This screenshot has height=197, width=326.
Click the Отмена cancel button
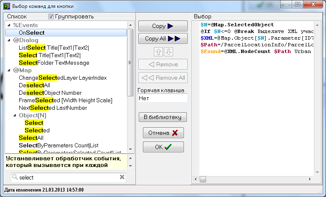[x=163, y=133]
